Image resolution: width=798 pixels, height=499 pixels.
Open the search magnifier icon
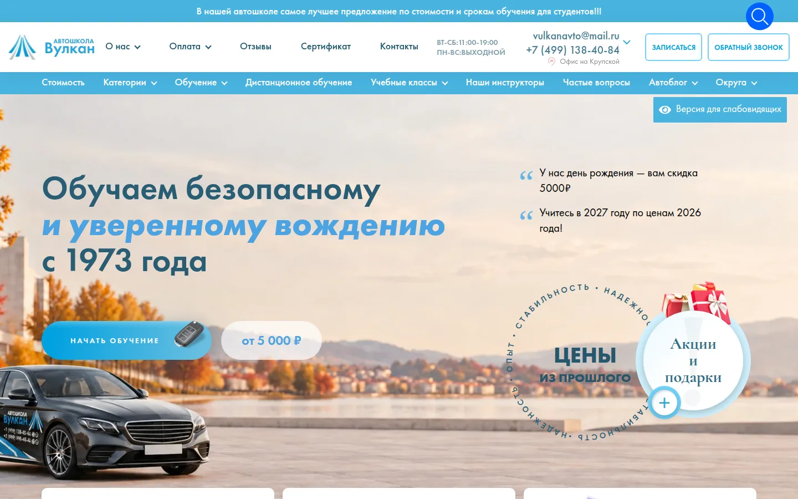[x=759, y=17]
